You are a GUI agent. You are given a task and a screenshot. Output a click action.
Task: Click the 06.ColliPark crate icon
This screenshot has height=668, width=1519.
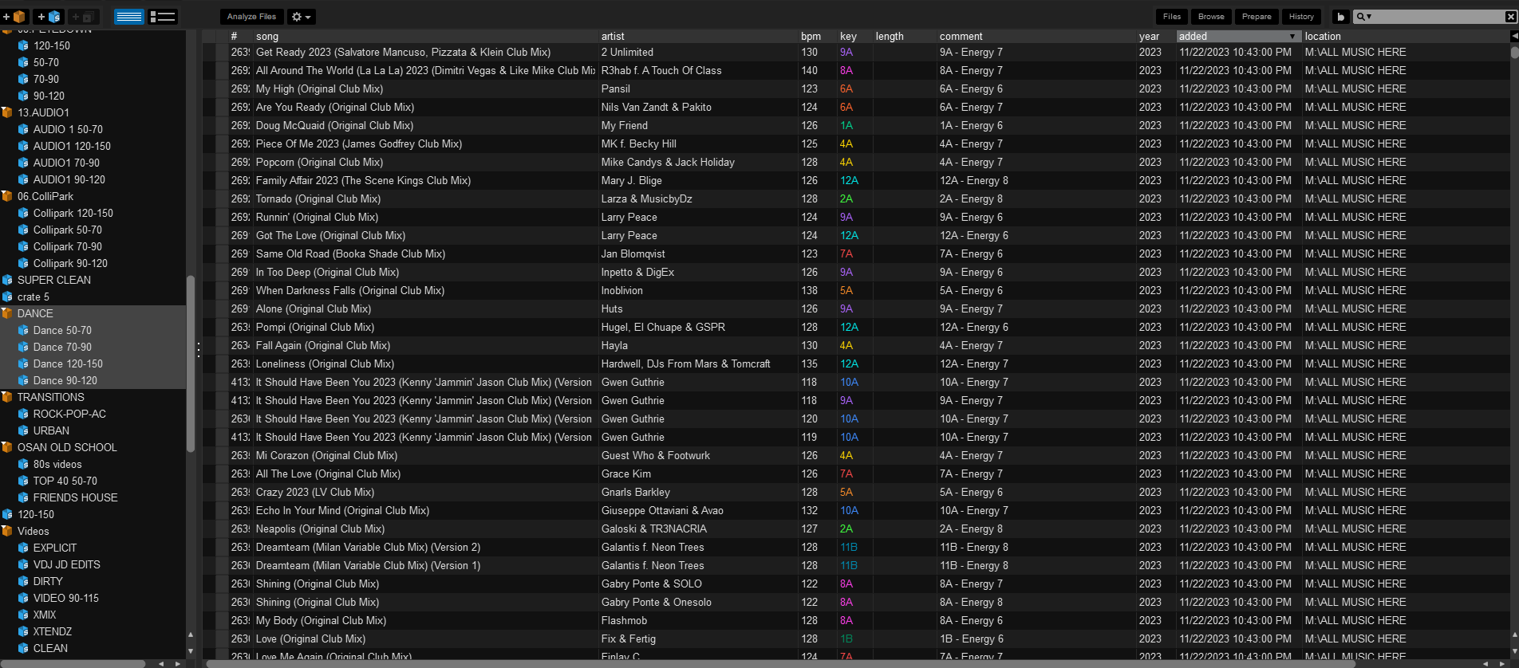(7, 196)
